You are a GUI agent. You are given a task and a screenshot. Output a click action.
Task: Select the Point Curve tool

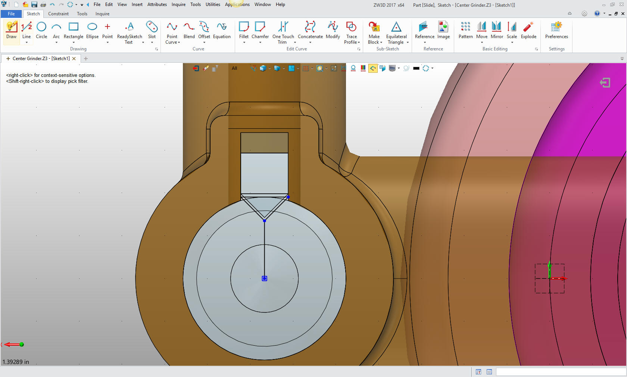coord(172,33)
